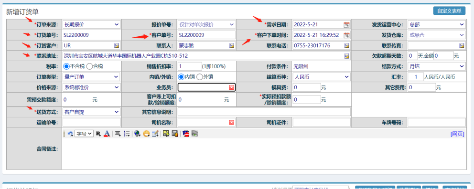This screenshot has width=474, height=189.
Task: Open calendar picker for 需求日期
Action: tap(346, 25)
